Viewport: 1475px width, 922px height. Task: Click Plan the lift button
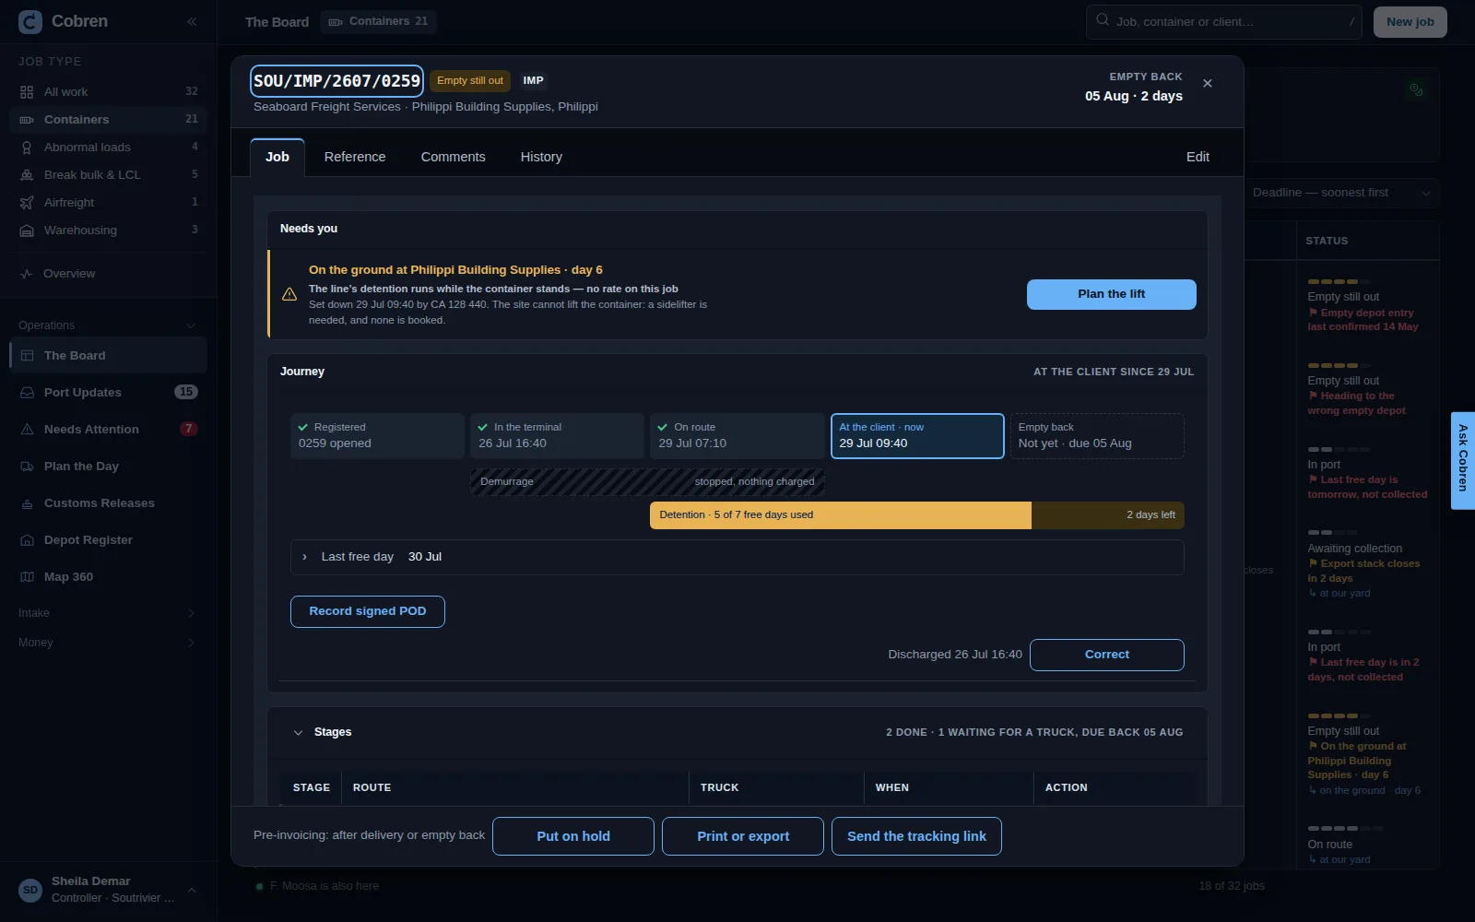[x=1111, y=294]
